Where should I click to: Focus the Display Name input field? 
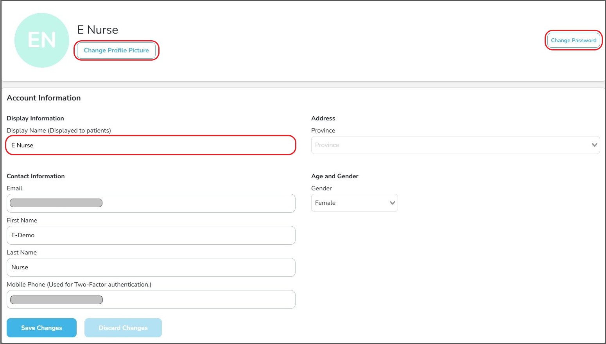[151, 145]
